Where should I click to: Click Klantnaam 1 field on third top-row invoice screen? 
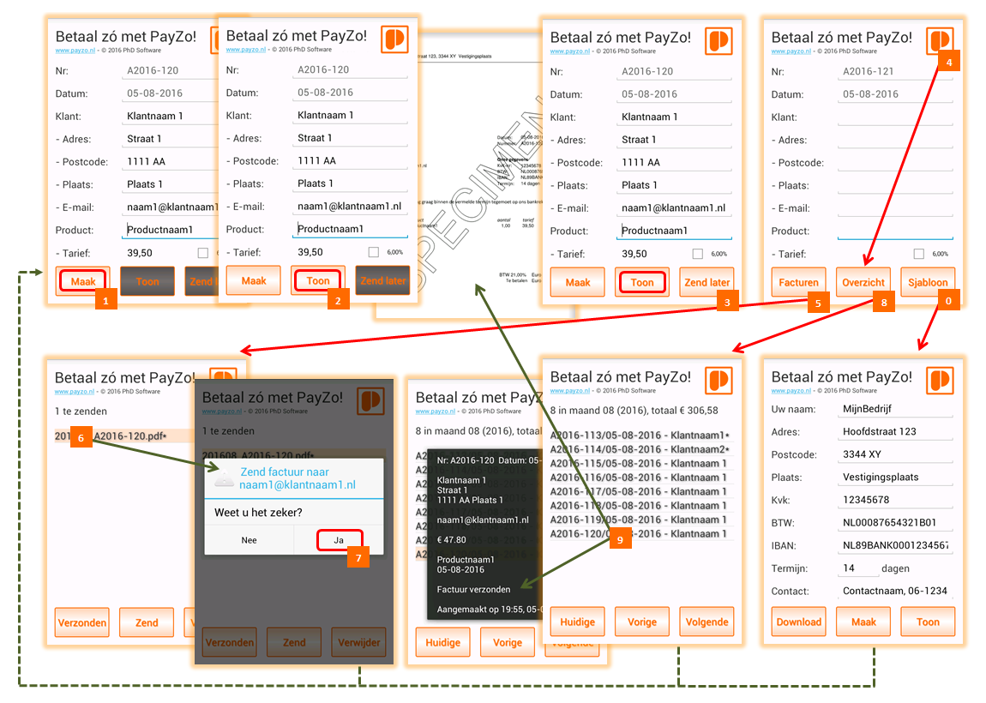674,117
